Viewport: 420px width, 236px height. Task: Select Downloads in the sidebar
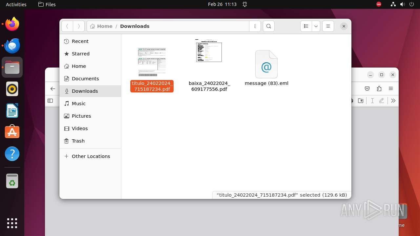90,91
